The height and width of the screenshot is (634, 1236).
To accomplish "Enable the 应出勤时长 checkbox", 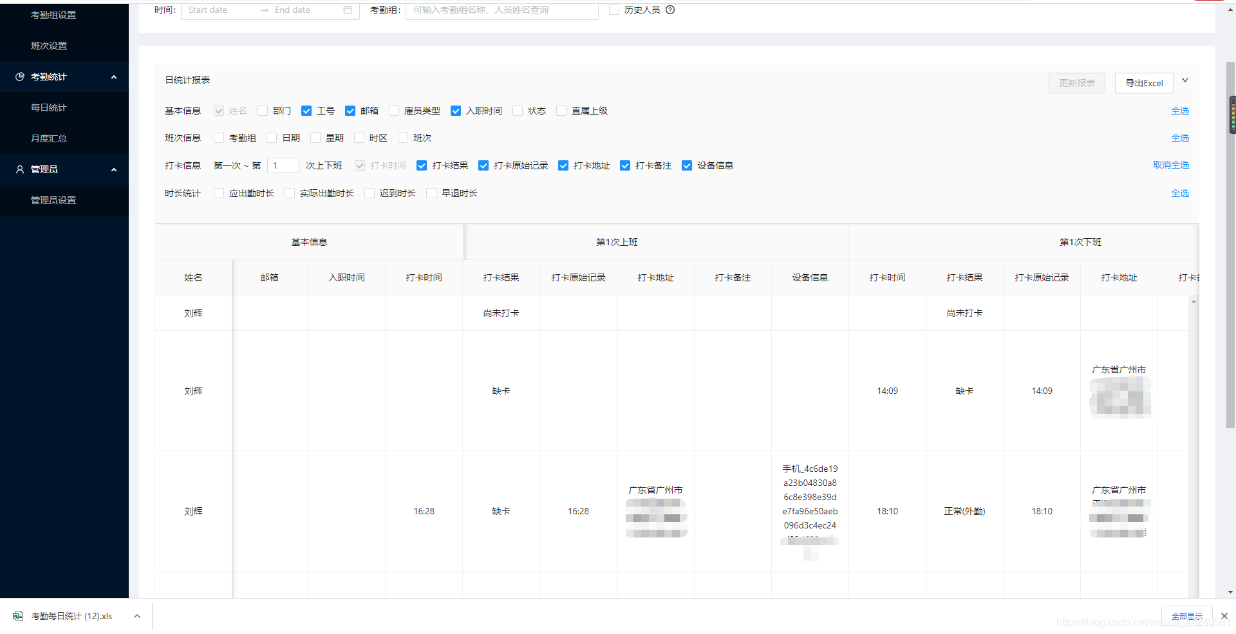I will [x=219, y=193].
